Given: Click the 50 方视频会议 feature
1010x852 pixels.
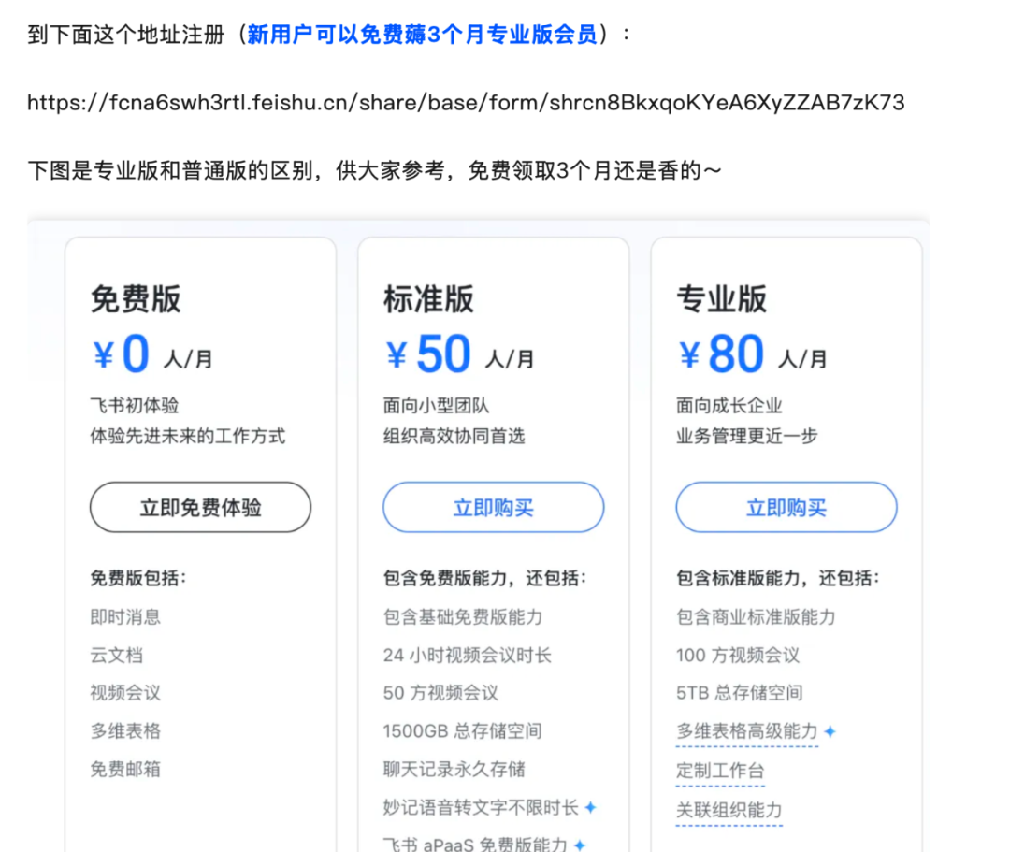Looking at the screenshot, I should (x=441, y=693).
